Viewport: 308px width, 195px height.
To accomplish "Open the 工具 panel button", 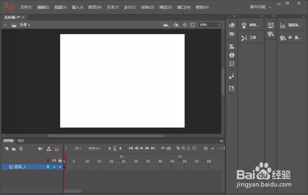I will (x=251, y=37).
